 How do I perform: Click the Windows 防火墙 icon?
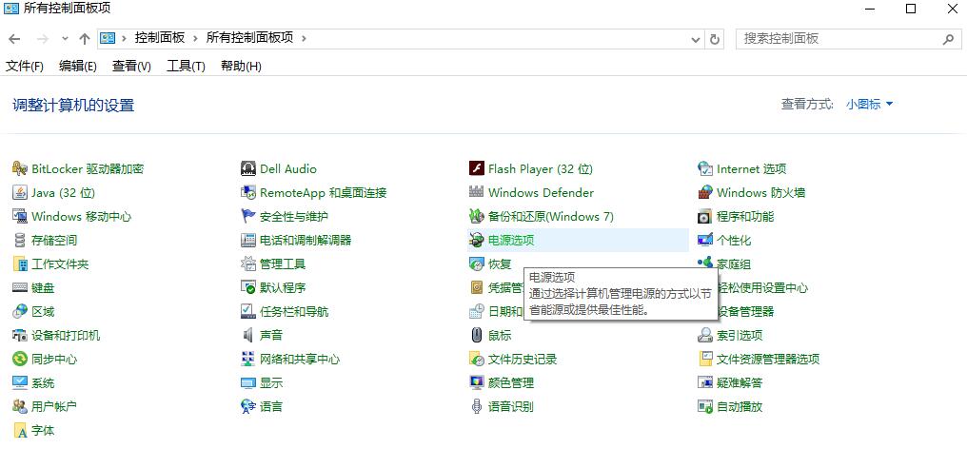(705, 192)
